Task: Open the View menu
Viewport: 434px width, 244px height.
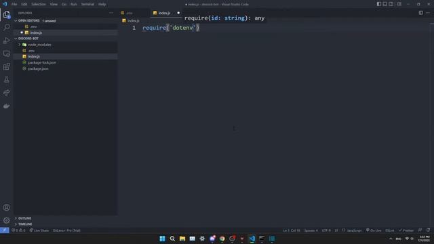Action: point(54,4)
